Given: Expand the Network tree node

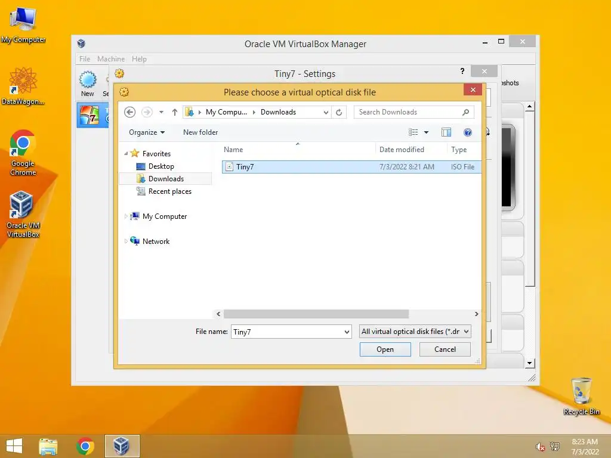Looking at the screenshot, I should click(x=125, y=242).
